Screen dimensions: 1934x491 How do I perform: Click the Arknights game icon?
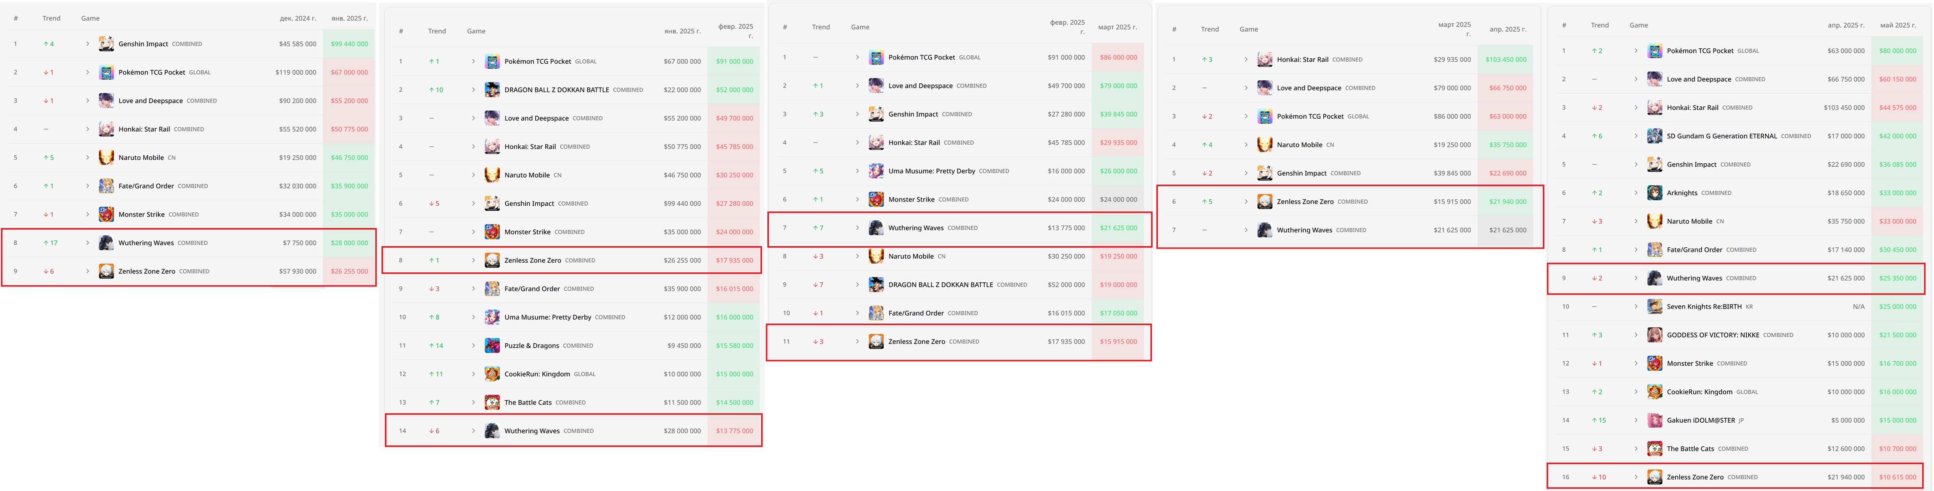(1654, 193)
